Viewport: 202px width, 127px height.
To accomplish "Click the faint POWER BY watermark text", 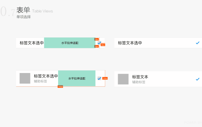I will point(193,122).
